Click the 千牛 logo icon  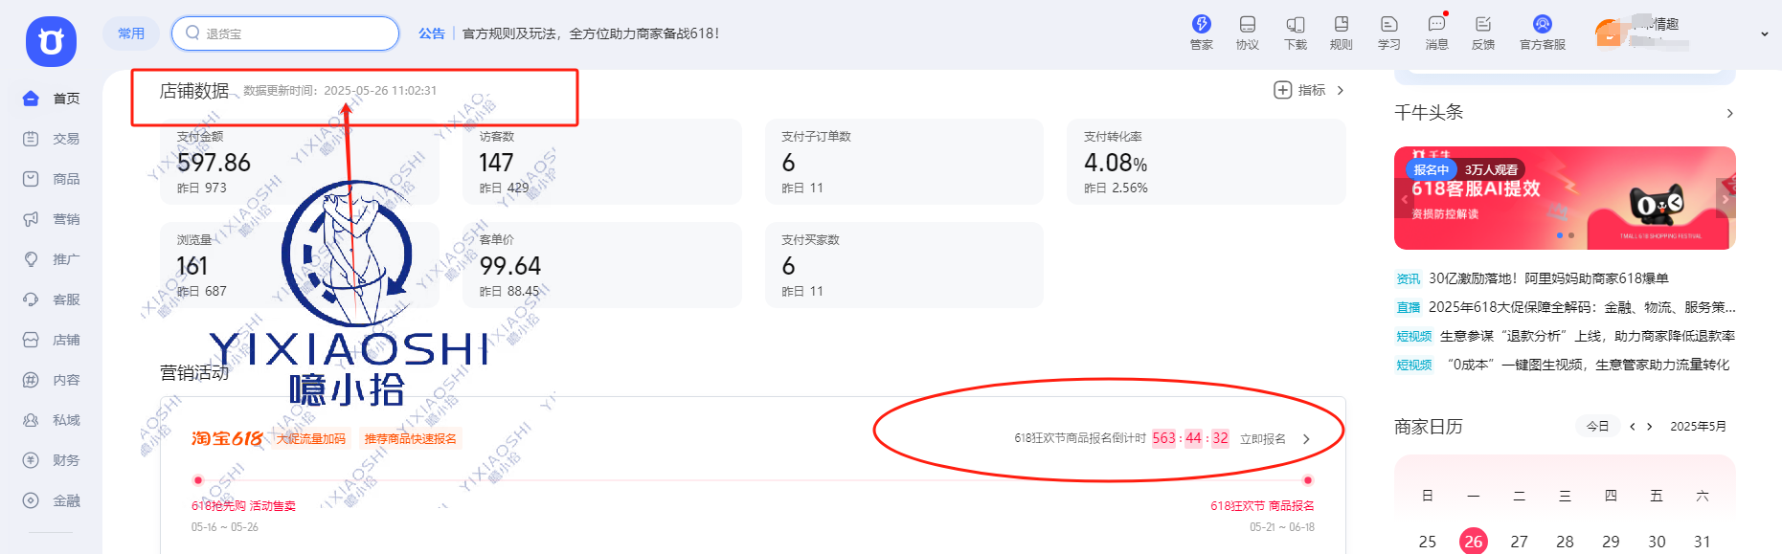51,41
